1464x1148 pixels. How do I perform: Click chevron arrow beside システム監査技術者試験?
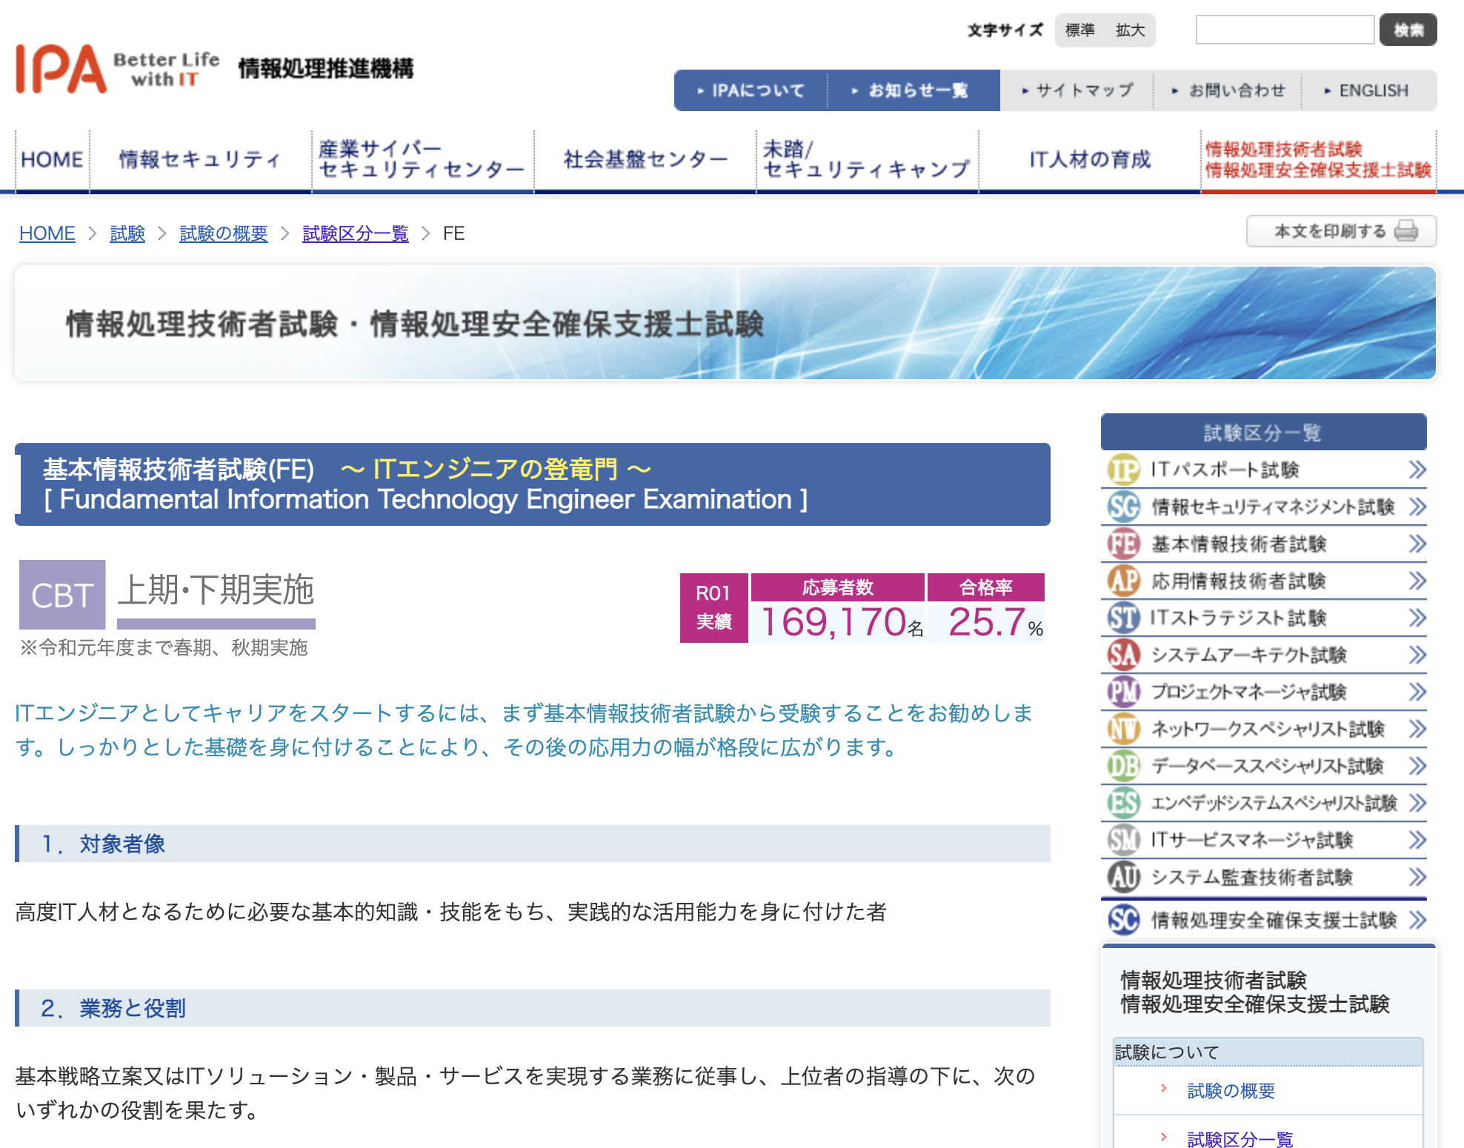(1417, 877)
